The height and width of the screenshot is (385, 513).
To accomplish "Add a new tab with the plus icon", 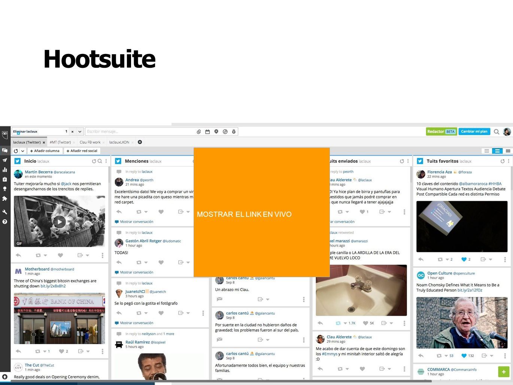I will [x=140, y=142].
